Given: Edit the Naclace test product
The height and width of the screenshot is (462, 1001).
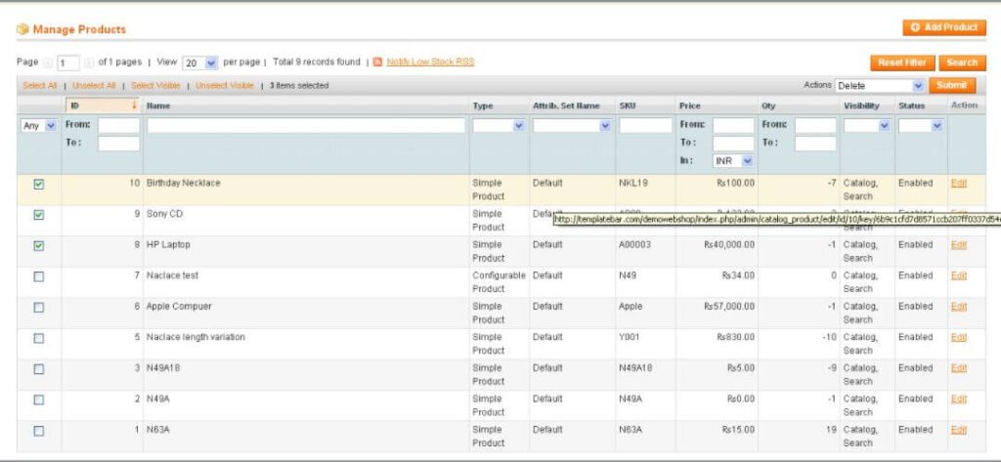Looking at the screenshot, I should click(958, 275).
